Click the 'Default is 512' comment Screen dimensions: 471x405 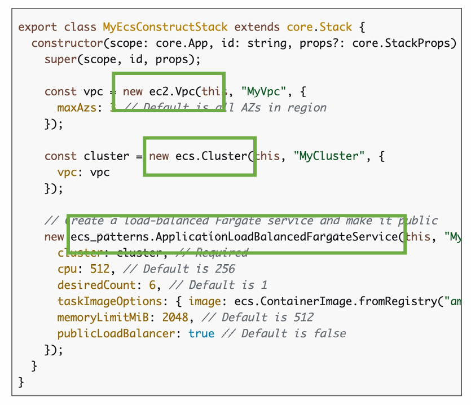[267, 318]
